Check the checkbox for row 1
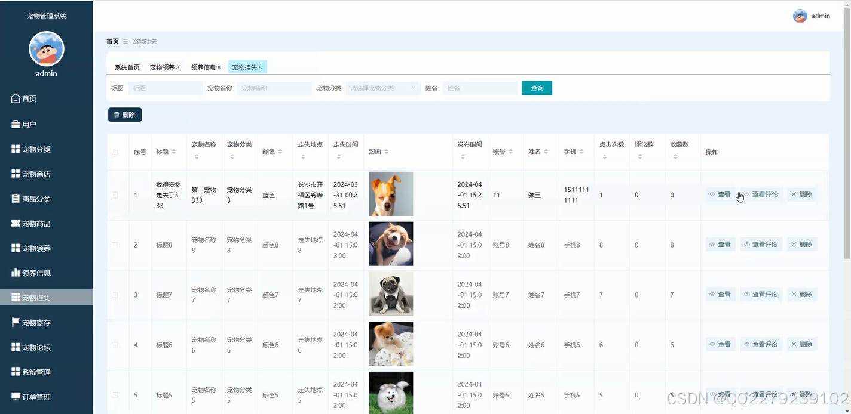Screen dimensions: 851x414 (x=116, y=194)
